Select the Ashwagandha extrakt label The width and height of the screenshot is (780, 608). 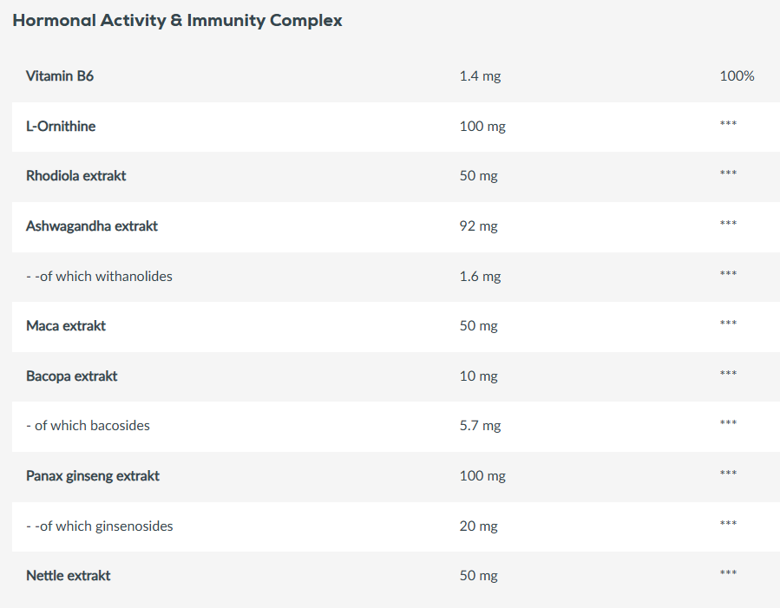pos(92,226)
